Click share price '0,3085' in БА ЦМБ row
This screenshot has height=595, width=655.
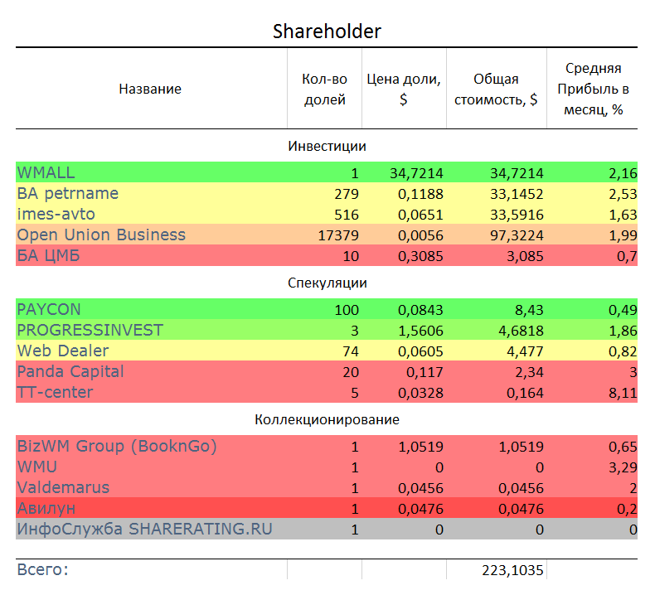420,256
